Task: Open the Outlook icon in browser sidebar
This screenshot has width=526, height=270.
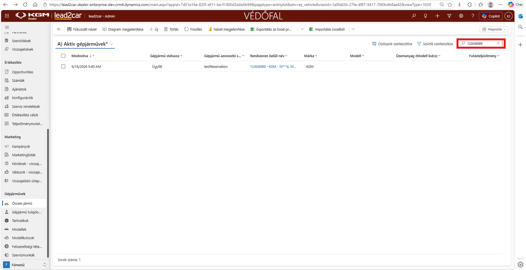Action: [520, 16]
